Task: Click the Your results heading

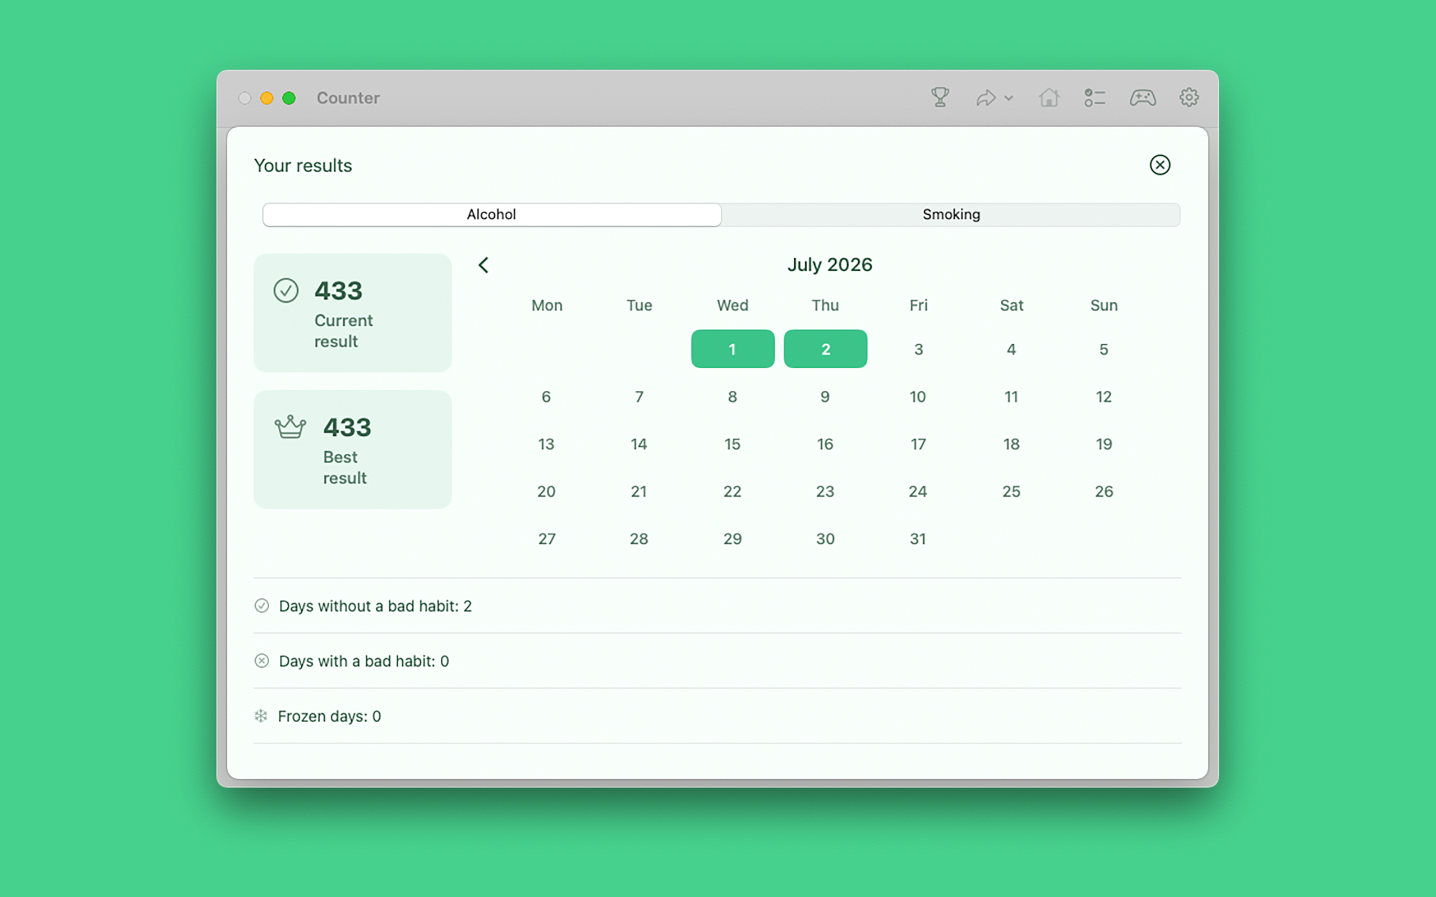Action: [303, 165]
